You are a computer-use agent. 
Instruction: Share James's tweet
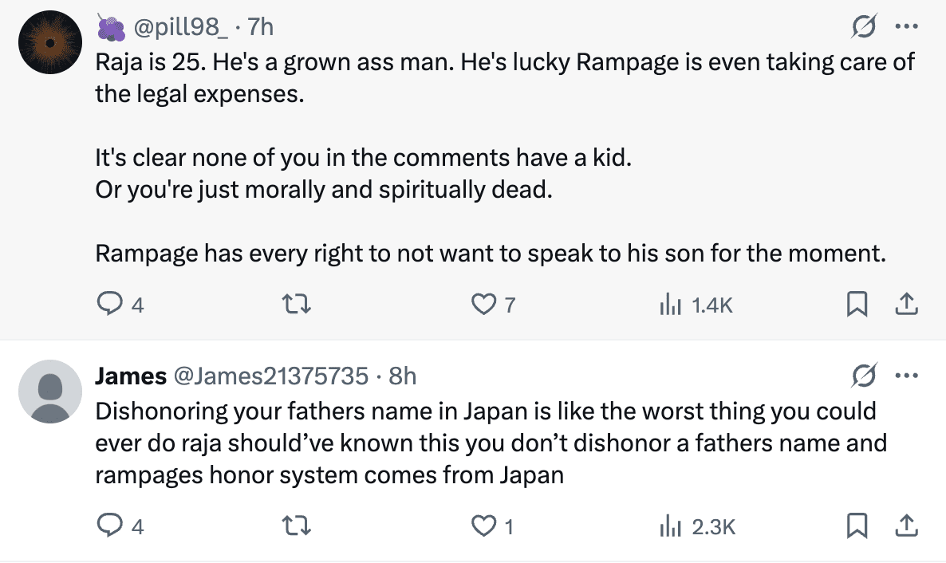pos(905,526)
